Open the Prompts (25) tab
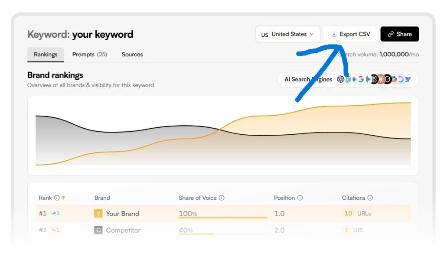The width and height of the screenshot is (444, 279). click(x=89, y=55)
